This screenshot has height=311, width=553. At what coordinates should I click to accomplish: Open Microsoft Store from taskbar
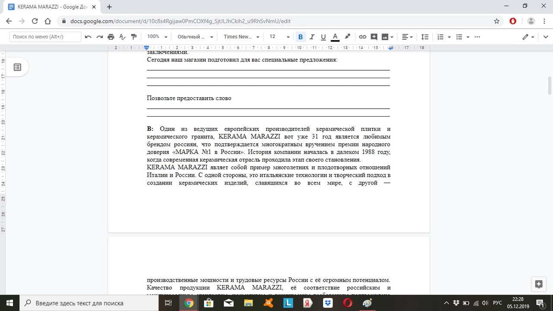(209, 303)
